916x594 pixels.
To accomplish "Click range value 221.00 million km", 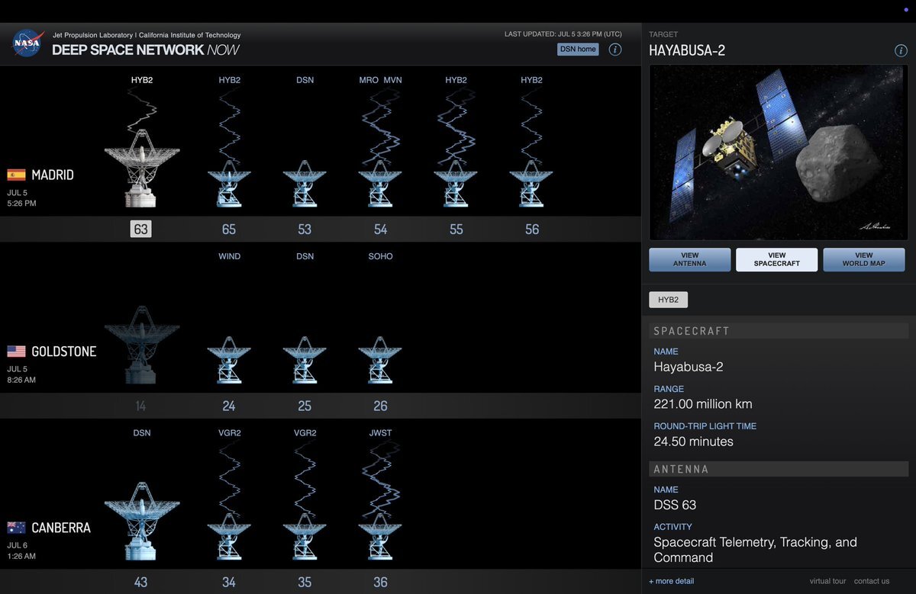I will click(x=703, y=404).
